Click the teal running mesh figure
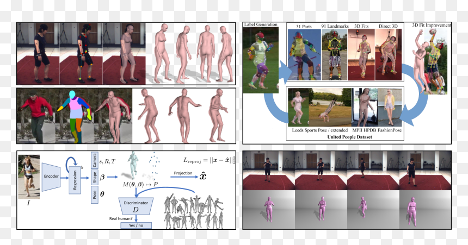This screenshot has width=468, height=245. coord(134,165)
